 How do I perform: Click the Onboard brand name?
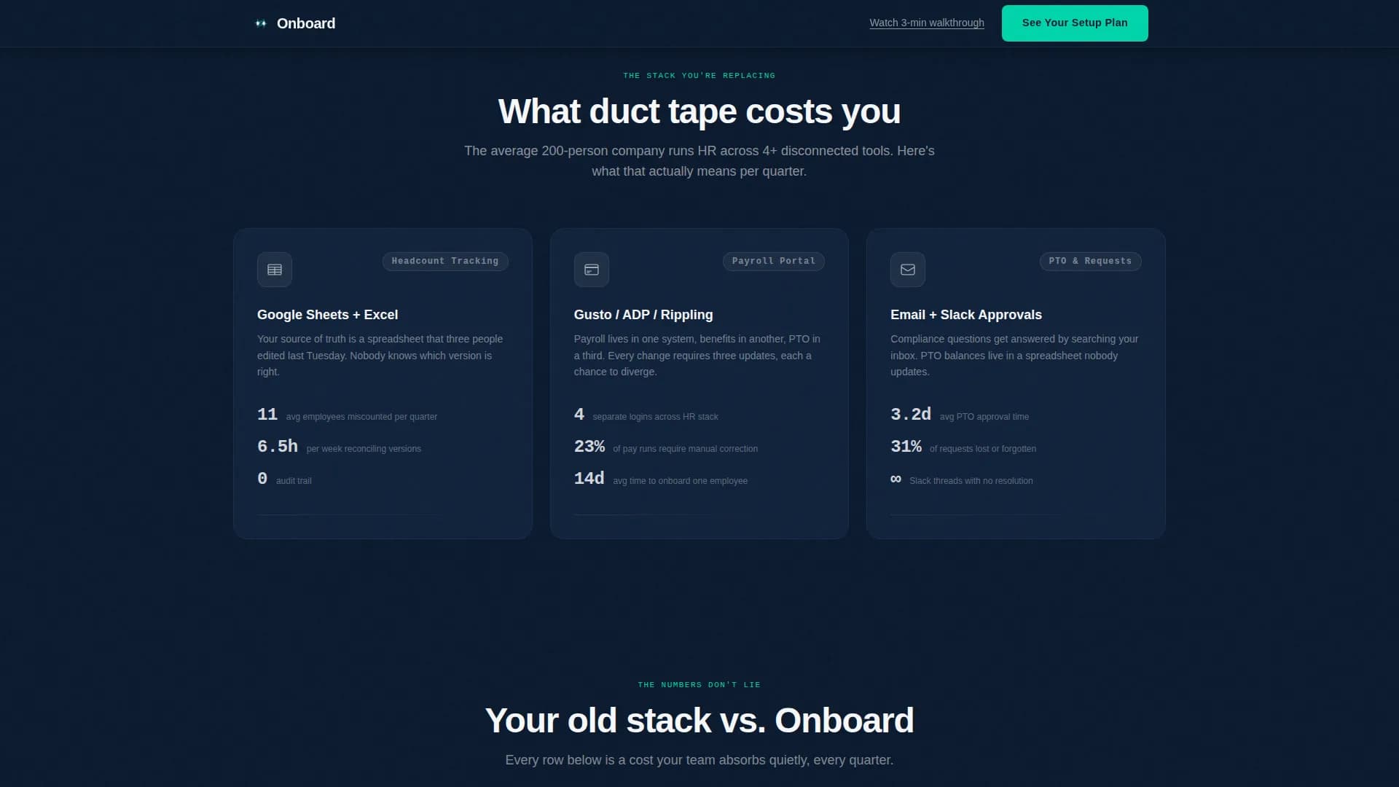pyautogui.click(x=306, y=23)
